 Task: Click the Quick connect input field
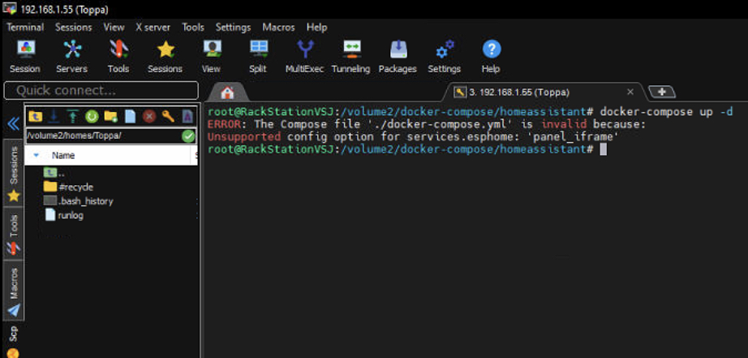(x=101, y=90)
